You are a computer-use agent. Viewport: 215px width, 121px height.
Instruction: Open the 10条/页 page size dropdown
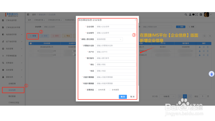click(x=168, y=96)
